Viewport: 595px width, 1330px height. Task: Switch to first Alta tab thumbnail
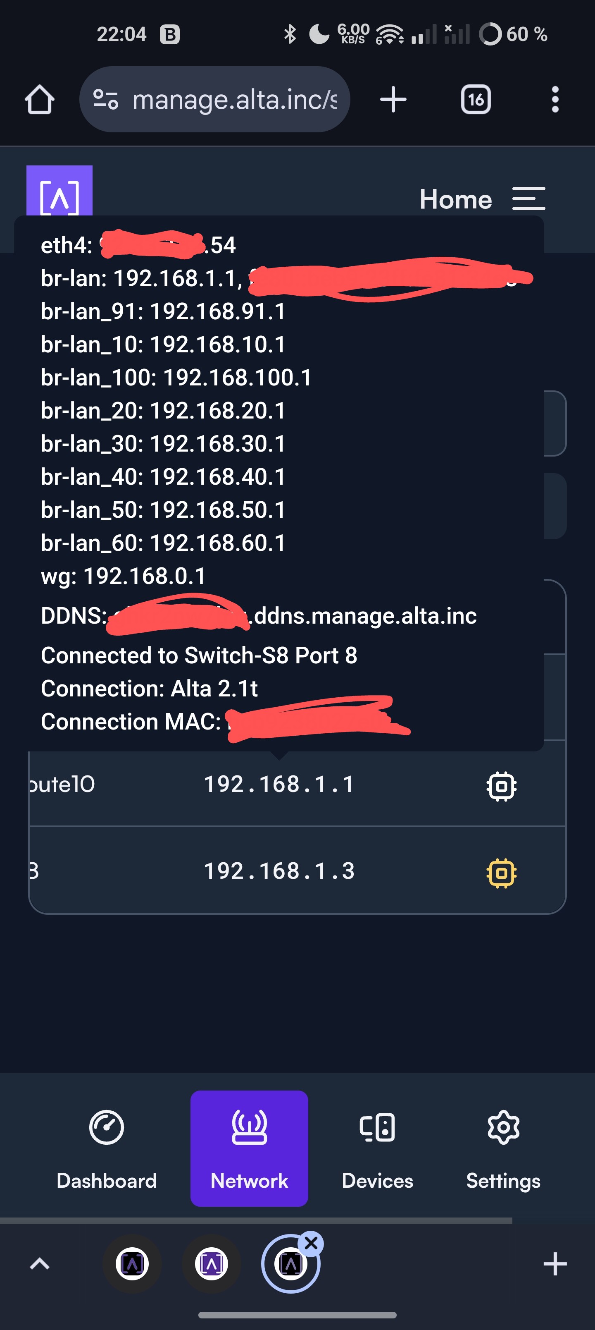[132, 1264]
